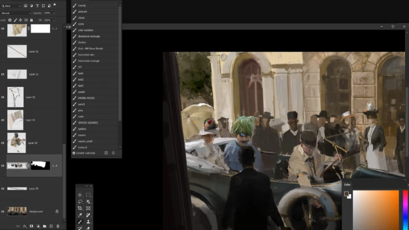Click Layer 51 thumbnail
Screen dimensions: 409x230
15,97
